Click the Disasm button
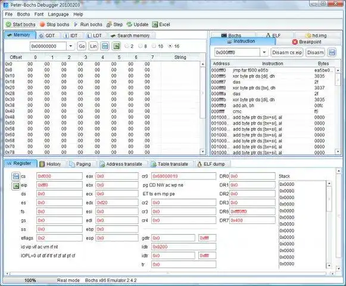346x286 pixels. pyautogui.click(x=315, y=52)
